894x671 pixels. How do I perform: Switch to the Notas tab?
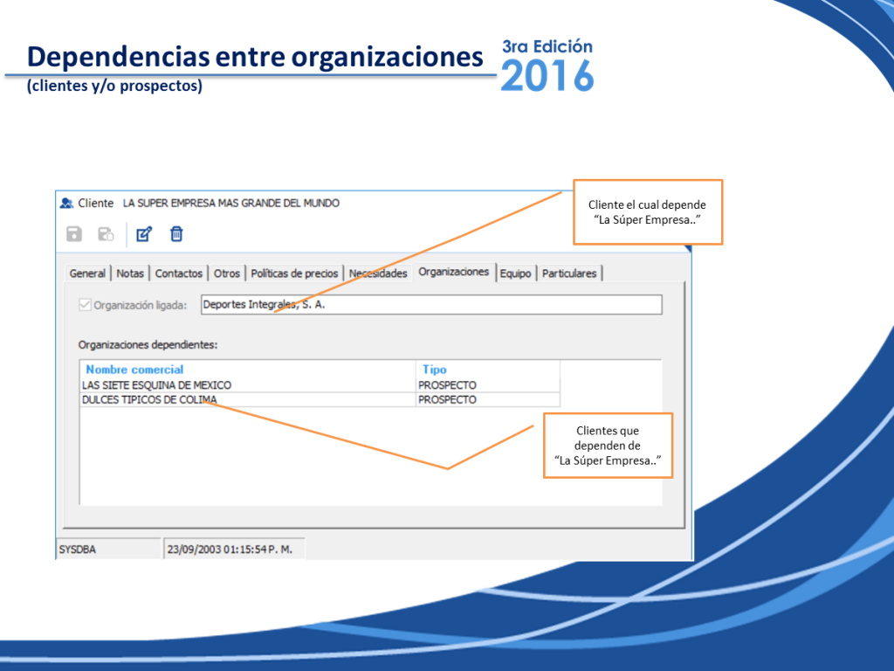tap(130, 273)
